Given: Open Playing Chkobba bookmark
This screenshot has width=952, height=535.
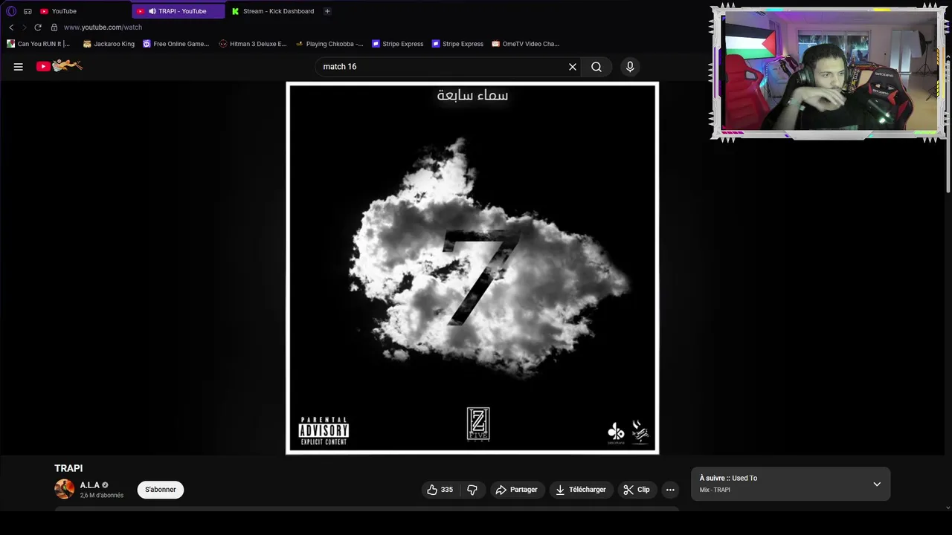Looking at the screenshot, I should click(x=329, y=44).
